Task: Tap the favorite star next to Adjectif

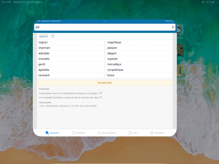Action: [x=53, y=36]
